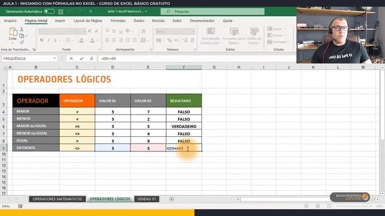Open the Excluir cells dropdown
Screen dimensions: 385x216
pos(277,35)
